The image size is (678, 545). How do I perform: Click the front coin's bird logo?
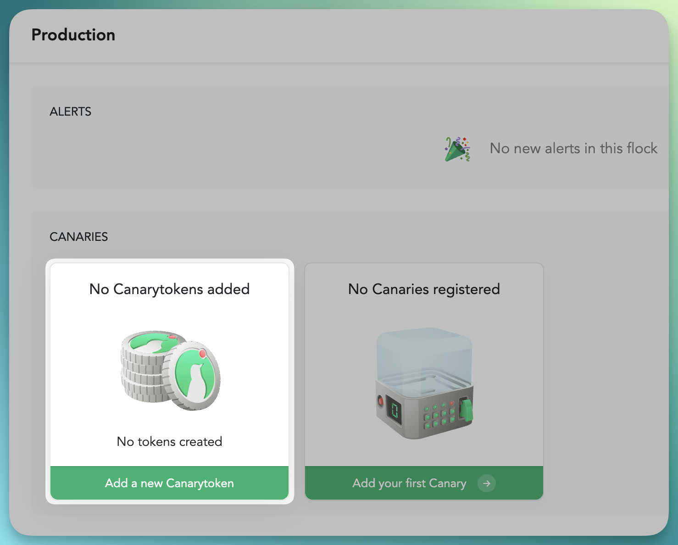pos(195,375)
